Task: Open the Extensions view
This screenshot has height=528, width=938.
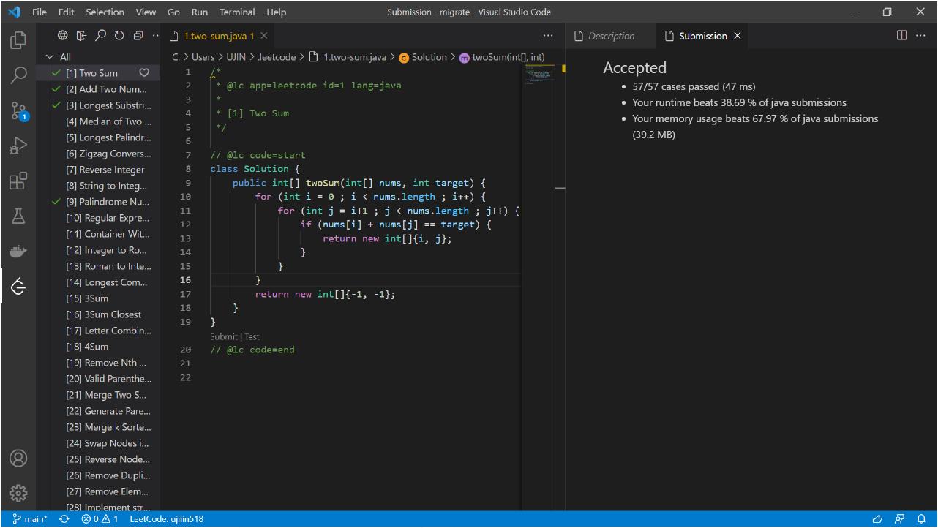Action: 18,181
